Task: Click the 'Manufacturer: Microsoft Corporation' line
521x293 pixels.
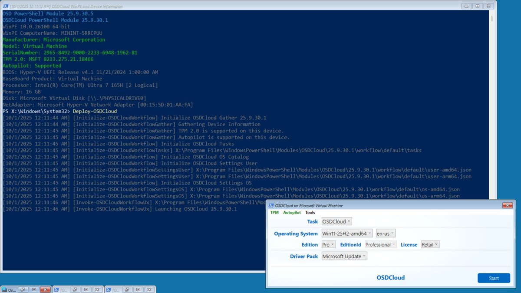Action: [x=54, y=40]
